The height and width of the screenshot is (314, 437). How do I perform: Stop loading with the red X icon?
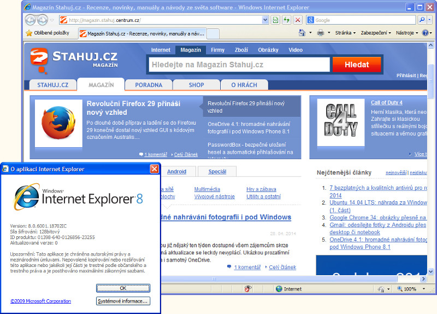point(298,20)
